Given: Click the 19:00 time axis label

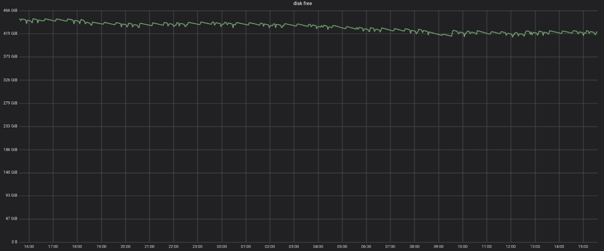Looking at the screenshot, I should pos(101,247).
